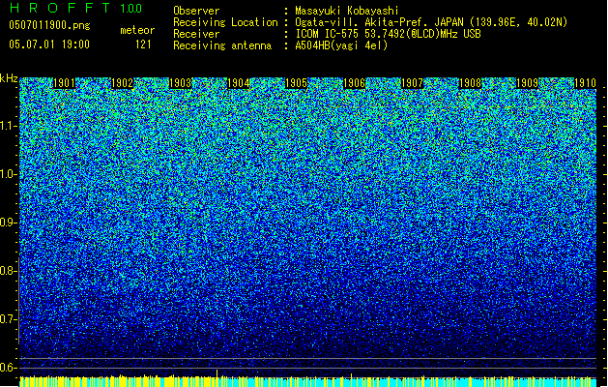
Task: Click the meteor label
Action: point(137,30)
